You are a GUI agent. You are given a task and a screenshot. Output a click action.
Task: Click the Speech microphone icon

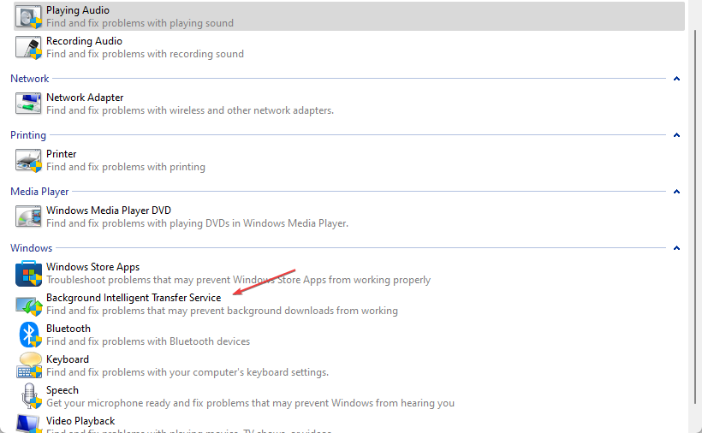pyautogui.click(x=30, y=396)
